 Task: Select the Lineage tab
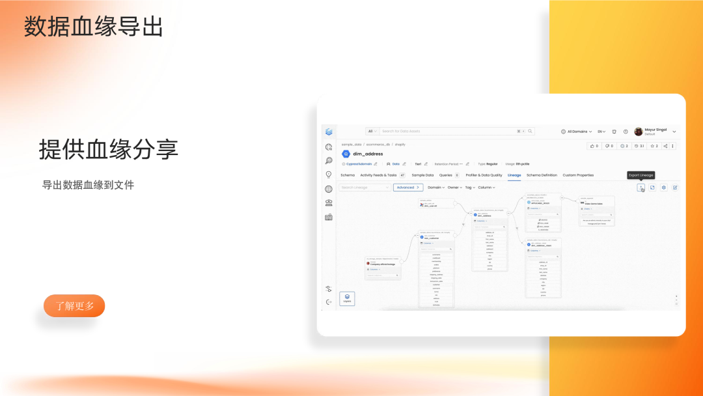click(514, 175)
